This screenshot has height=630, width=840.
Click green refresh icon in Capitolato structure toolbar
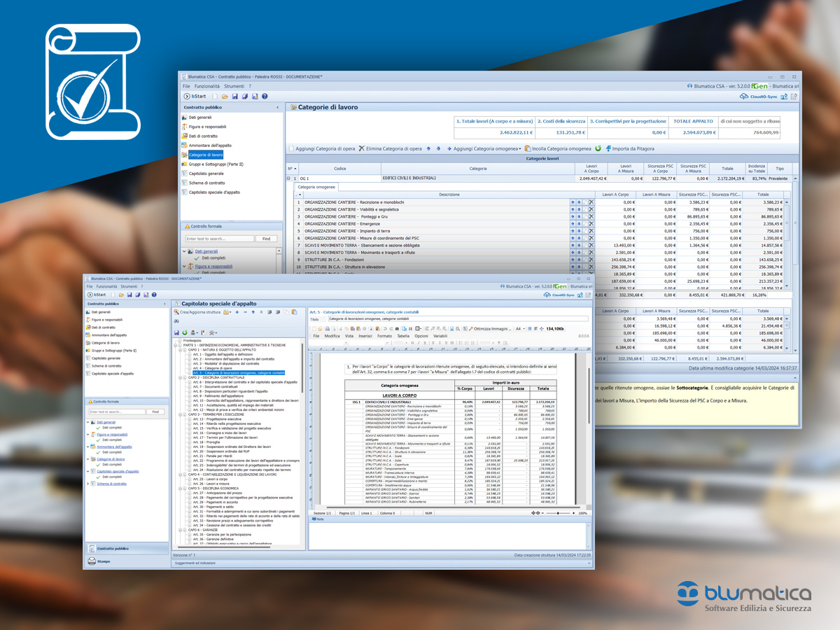coord(185,332)
